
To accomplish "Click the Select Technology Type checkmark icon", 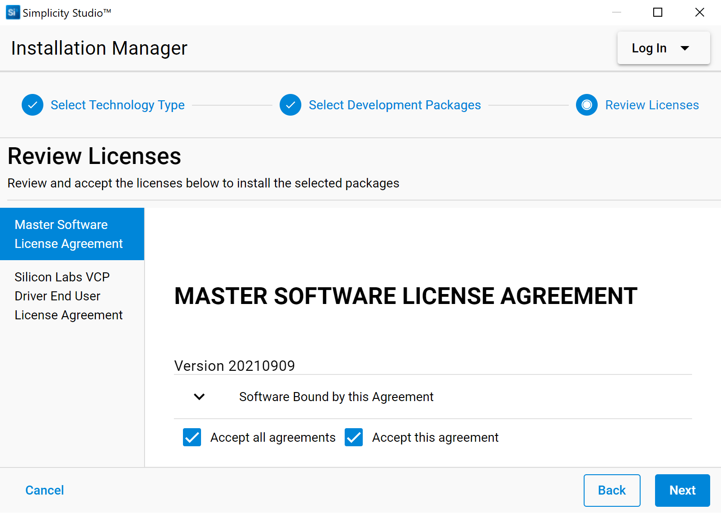I will tap(33, 105).
